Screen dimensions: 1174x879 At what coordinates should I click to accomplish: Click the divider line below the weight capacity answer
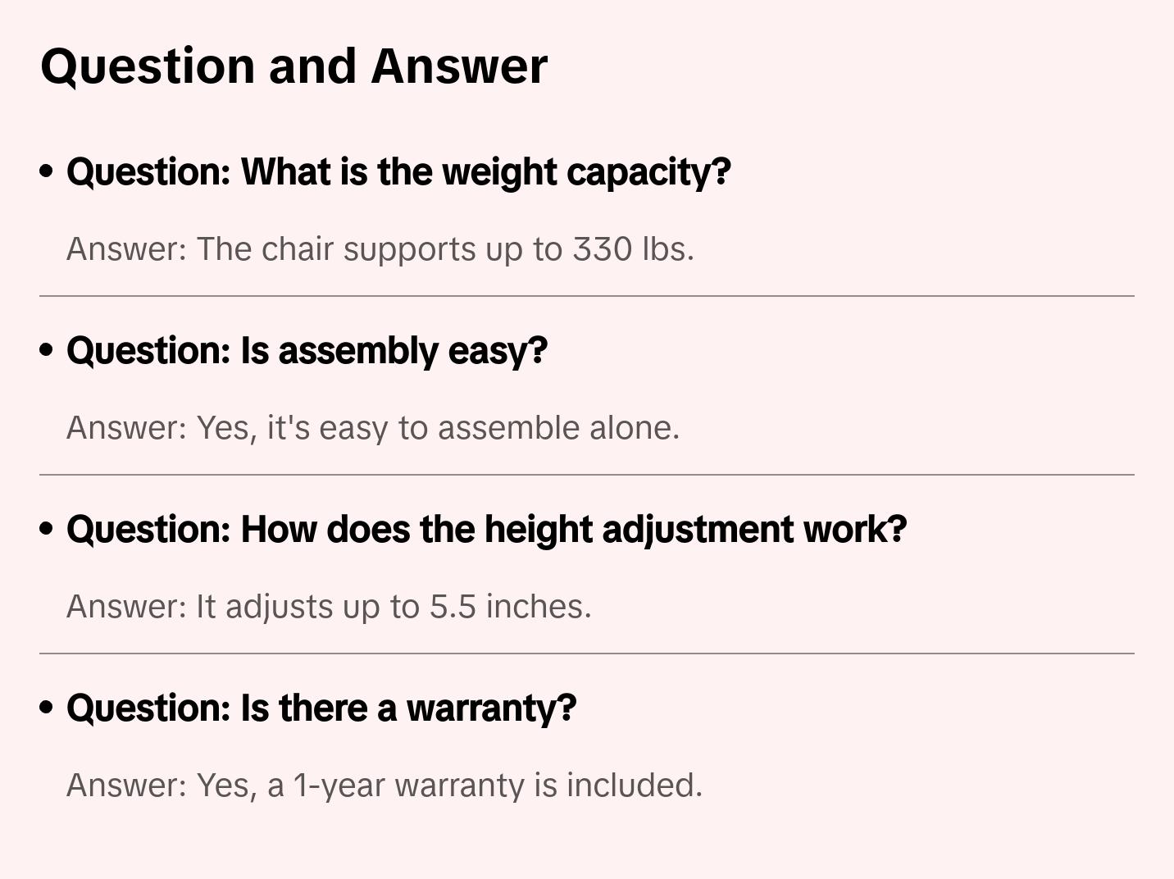point(587,296)
